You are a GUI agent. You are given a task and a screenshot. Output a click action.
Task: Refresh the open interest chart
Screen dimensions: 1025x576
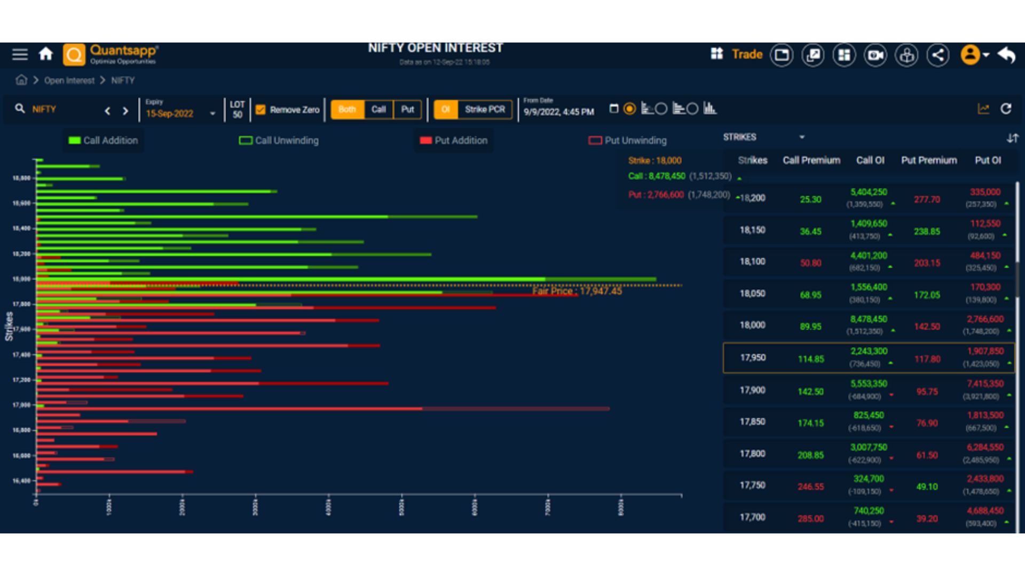[x=1006, y=109]
